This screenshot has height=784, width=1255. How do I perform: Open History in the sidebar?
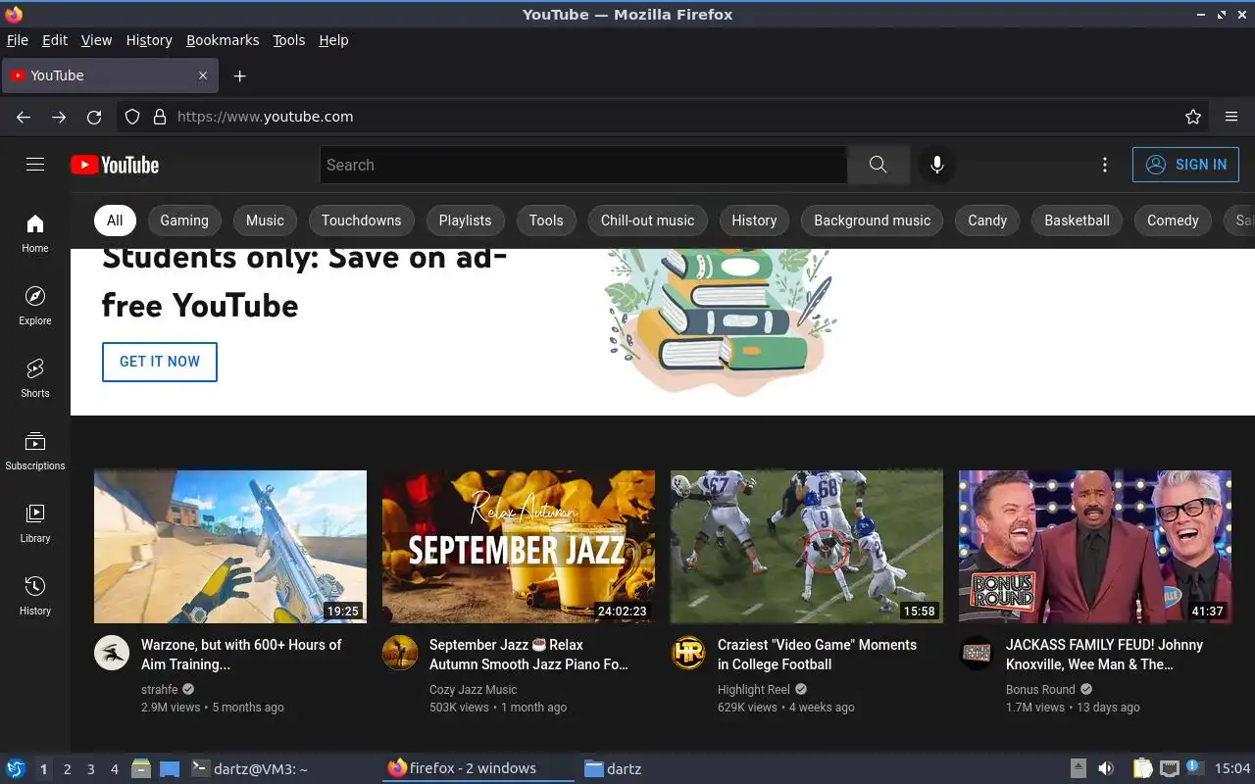(x=35, y=596)
